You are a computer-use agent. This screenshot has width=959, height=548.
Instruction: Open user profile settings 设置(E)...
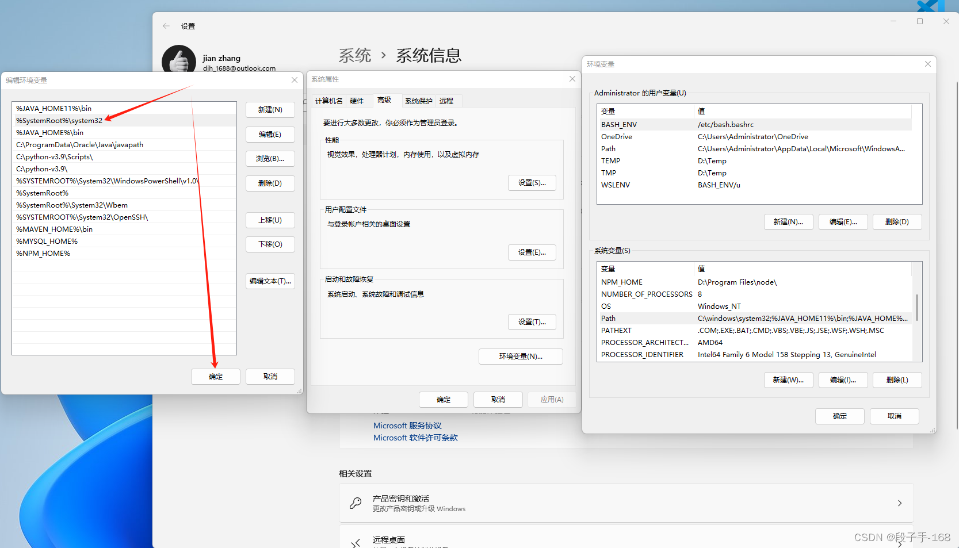pos(532,252)
